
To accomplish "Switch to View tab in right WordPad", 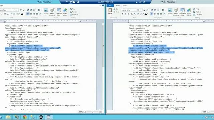I will point(125,6).
